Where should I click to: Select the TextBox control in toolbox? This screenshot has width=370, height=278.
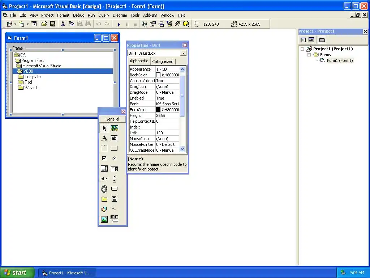(x=115, y=138)
